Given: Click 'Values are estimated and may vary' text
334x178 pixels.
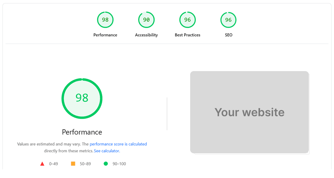Looking at the screenshot, I should [49, 144].
